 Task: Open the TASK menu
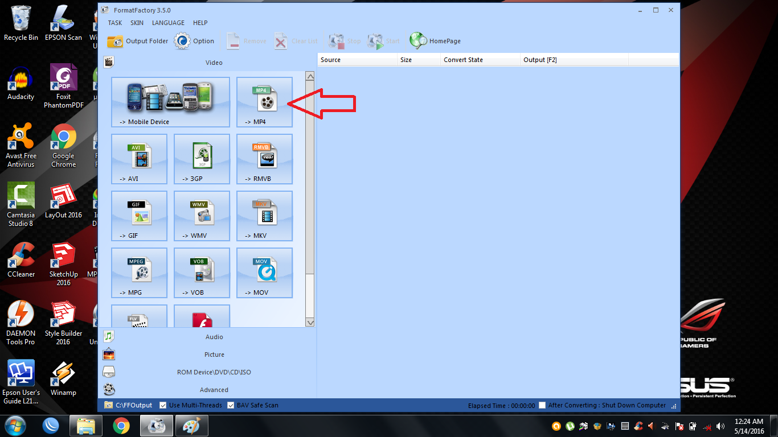[115, 23]
